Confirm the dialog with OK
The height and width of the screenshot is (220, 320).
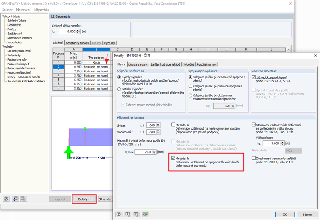(285, 215)
